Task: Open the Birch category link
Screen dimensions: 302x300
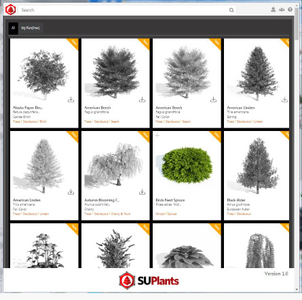Action: 43,121
